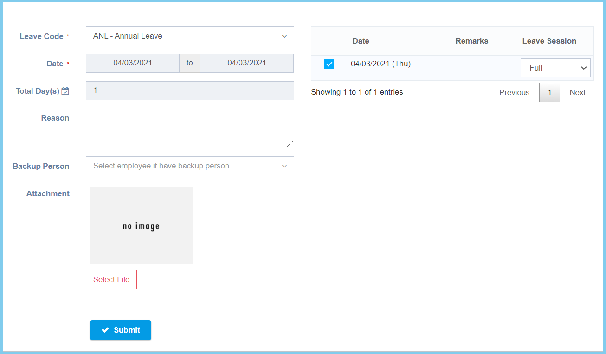Click the start date field

pyautogui.click(x=133, y=63)
